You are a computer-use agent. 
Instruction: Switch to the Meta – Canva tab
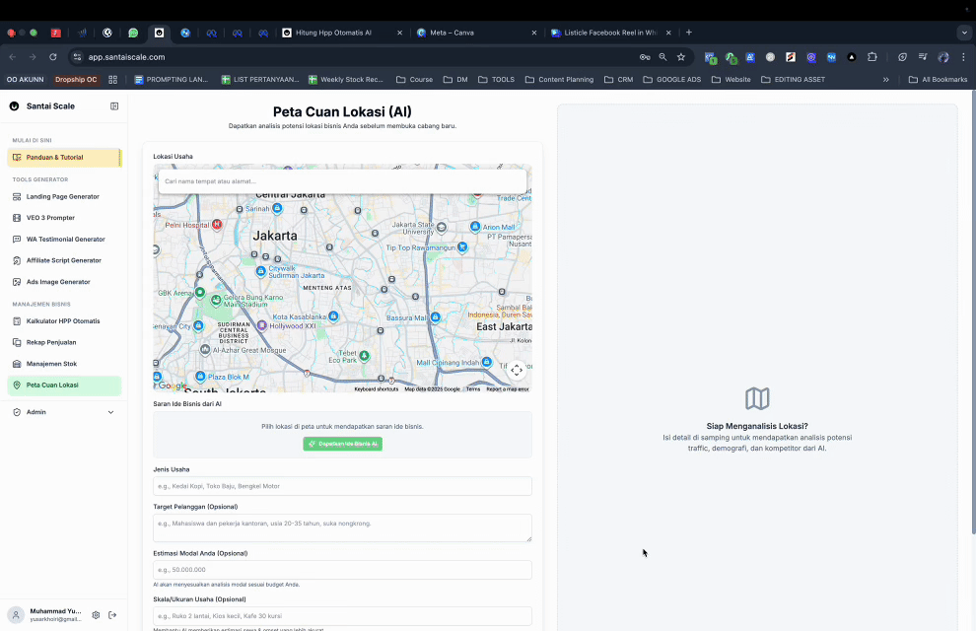tap(453, 33)
